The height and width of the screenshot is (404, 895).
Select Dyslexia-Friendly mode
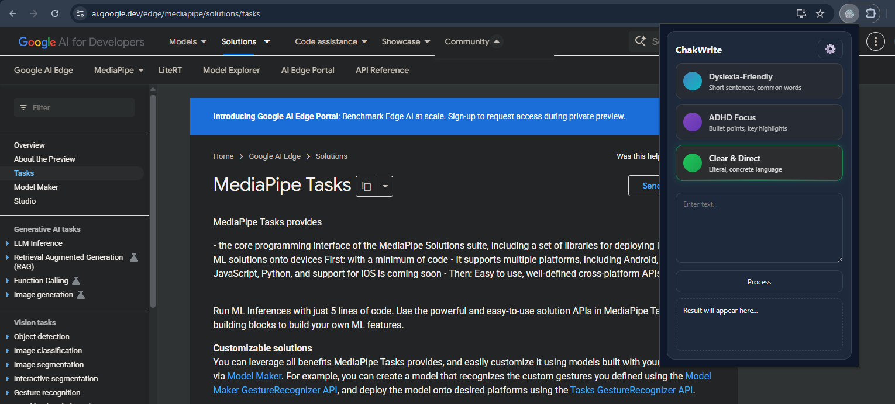click(x=759, y=81)
